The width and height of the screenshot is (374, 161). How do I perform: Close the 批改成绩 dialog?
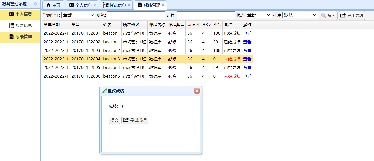[x=197, y=91]
